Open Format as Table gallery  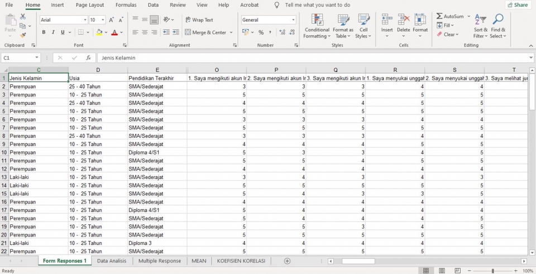[343, 26]
